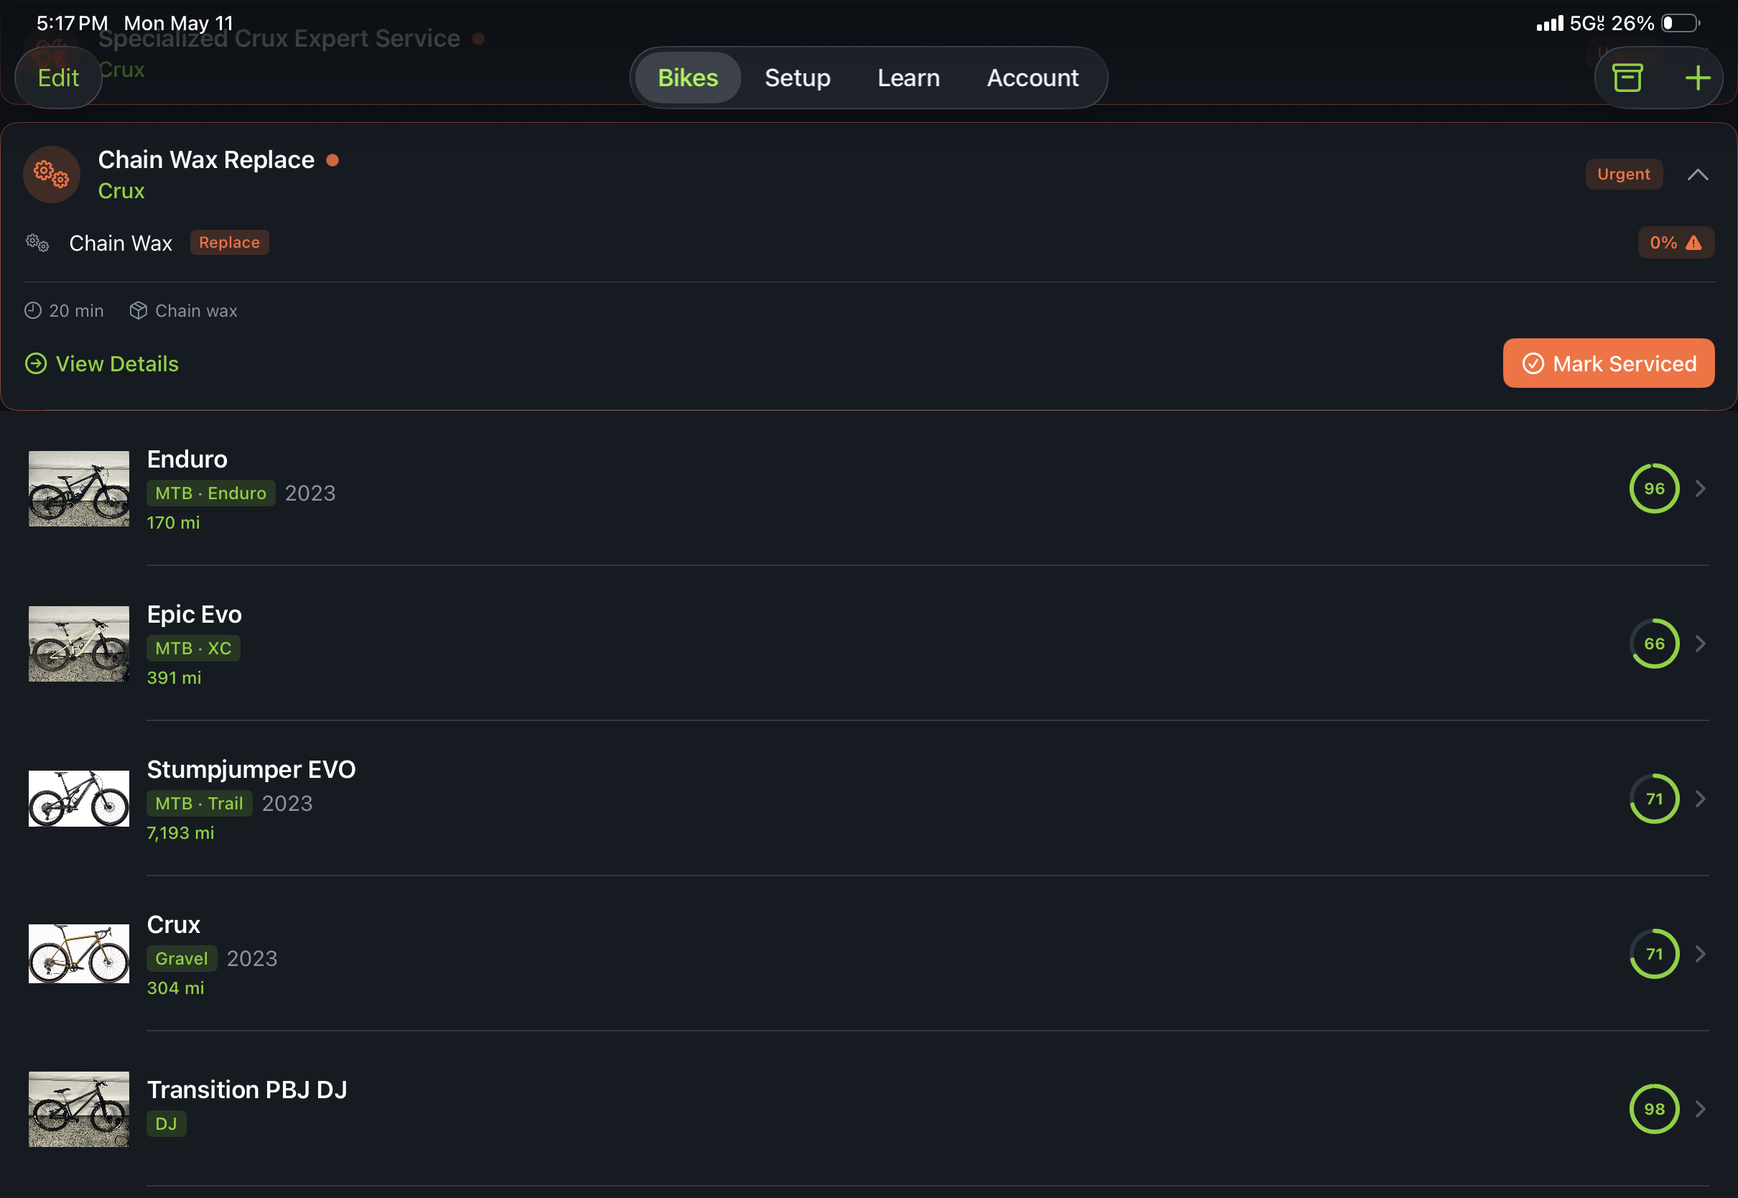Tap the Gravel tag on Crux
Screen dimensions: 1738x1198
point(182,959)
